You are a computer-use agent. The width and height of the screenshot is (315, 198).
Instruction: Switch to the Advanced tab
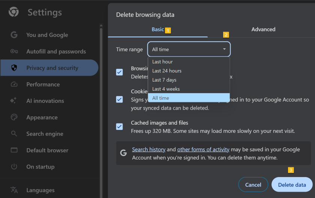(x=263, y=29)
